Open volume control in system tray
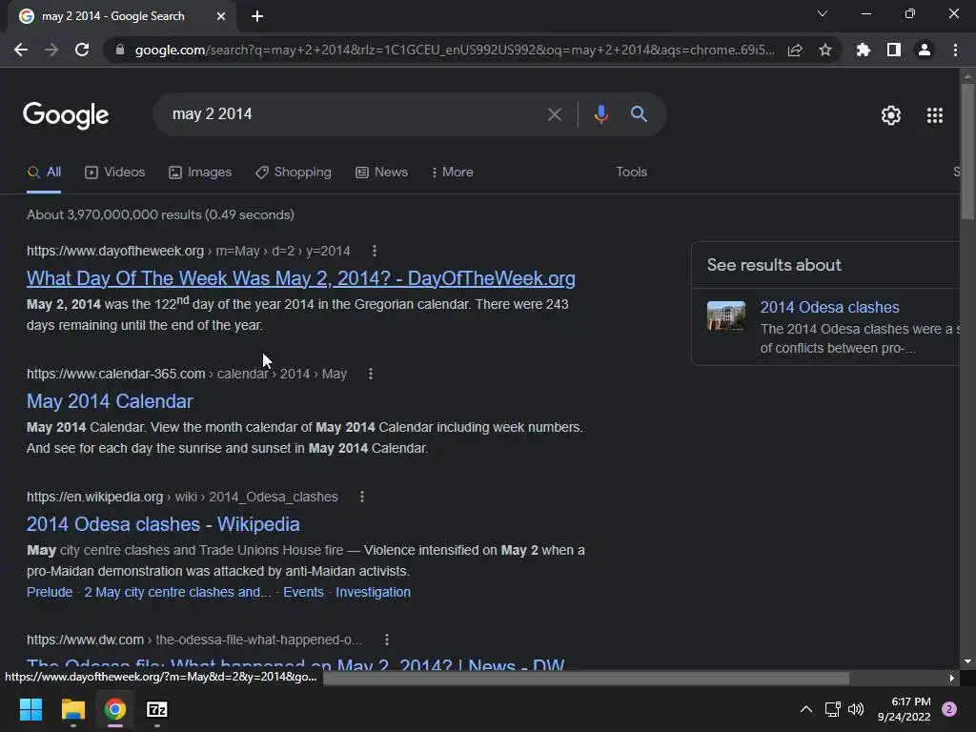The image size is (976, 732). [856, 709]
